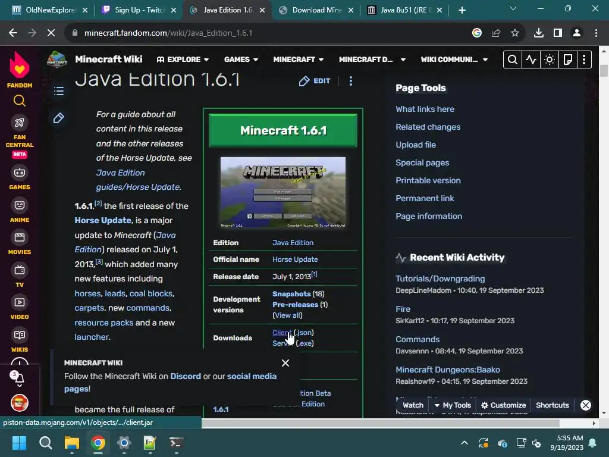Screen dimensions: 609x457
Task: Expand the Explore menu
Action: point(183,60)
